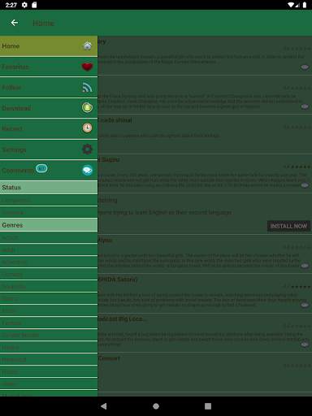
Task: Tap the red heart Favorites icon
Action: click(87, 67)
